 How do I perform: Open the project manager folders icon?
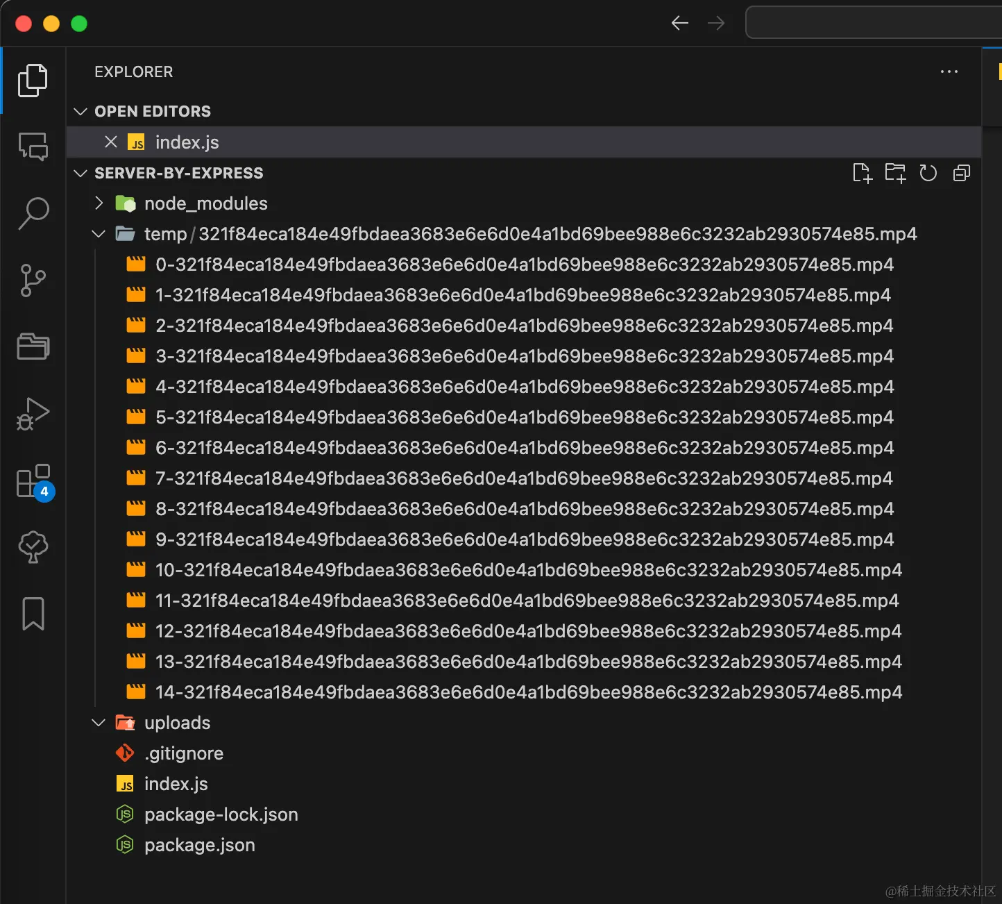(x=33, y=346)
